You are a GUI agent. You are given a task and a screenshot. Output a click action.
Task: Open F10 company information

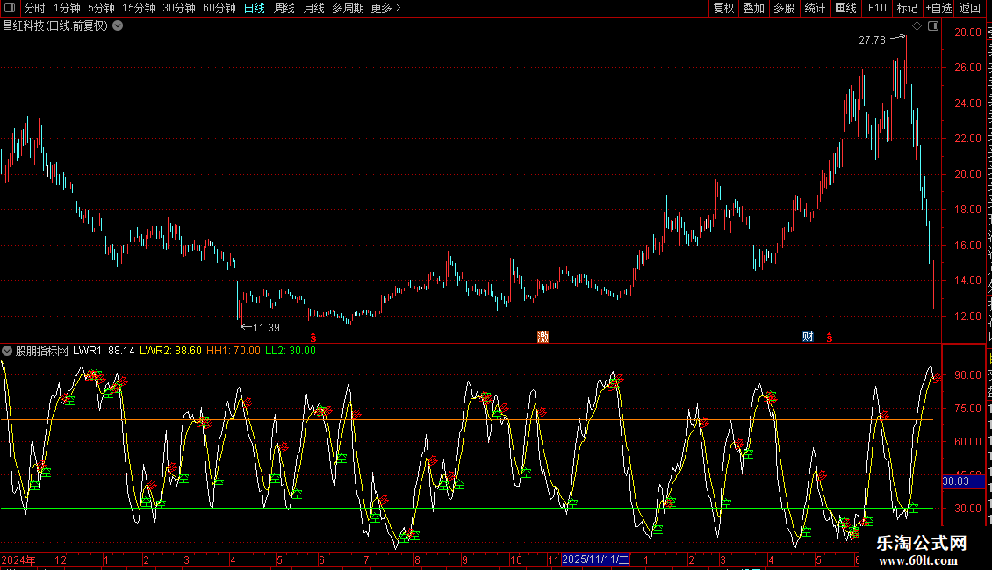(877, 8)
